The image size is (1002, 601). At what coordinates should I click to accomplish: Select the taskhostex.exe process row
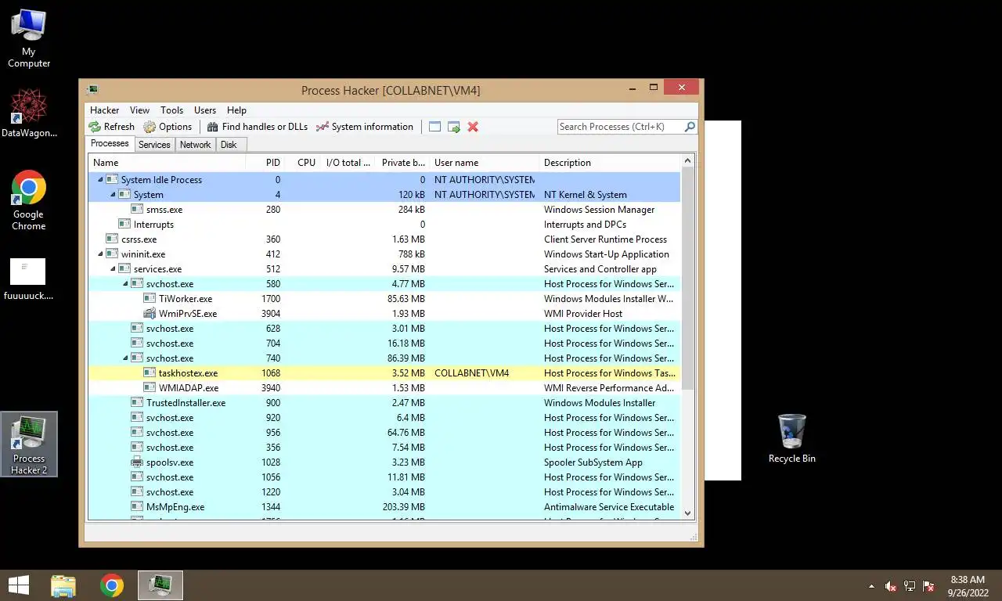[384, 373]
